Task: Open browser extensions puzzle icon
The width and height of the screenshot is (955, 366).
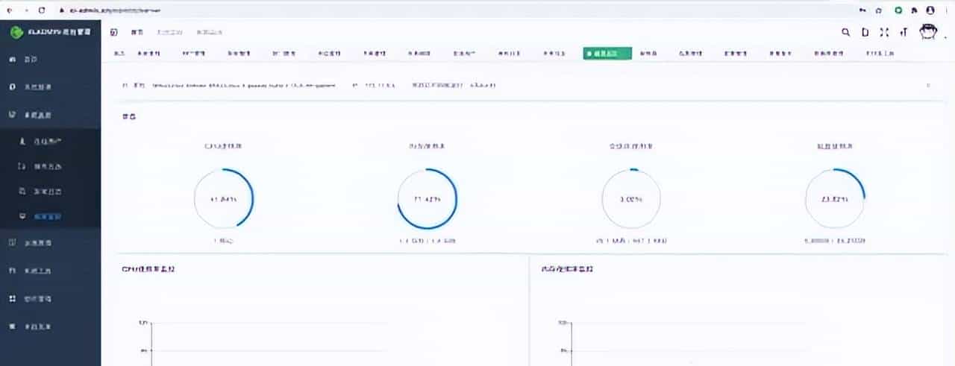Action: pos(914,10)
